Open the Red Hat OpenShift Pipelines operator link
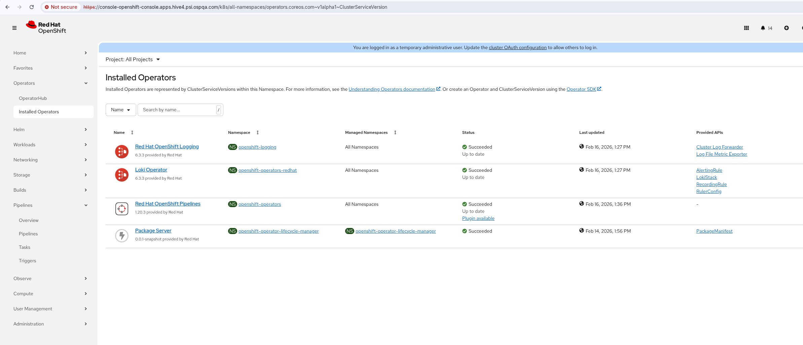The image size is (803, 345). [x=168, y=204]
